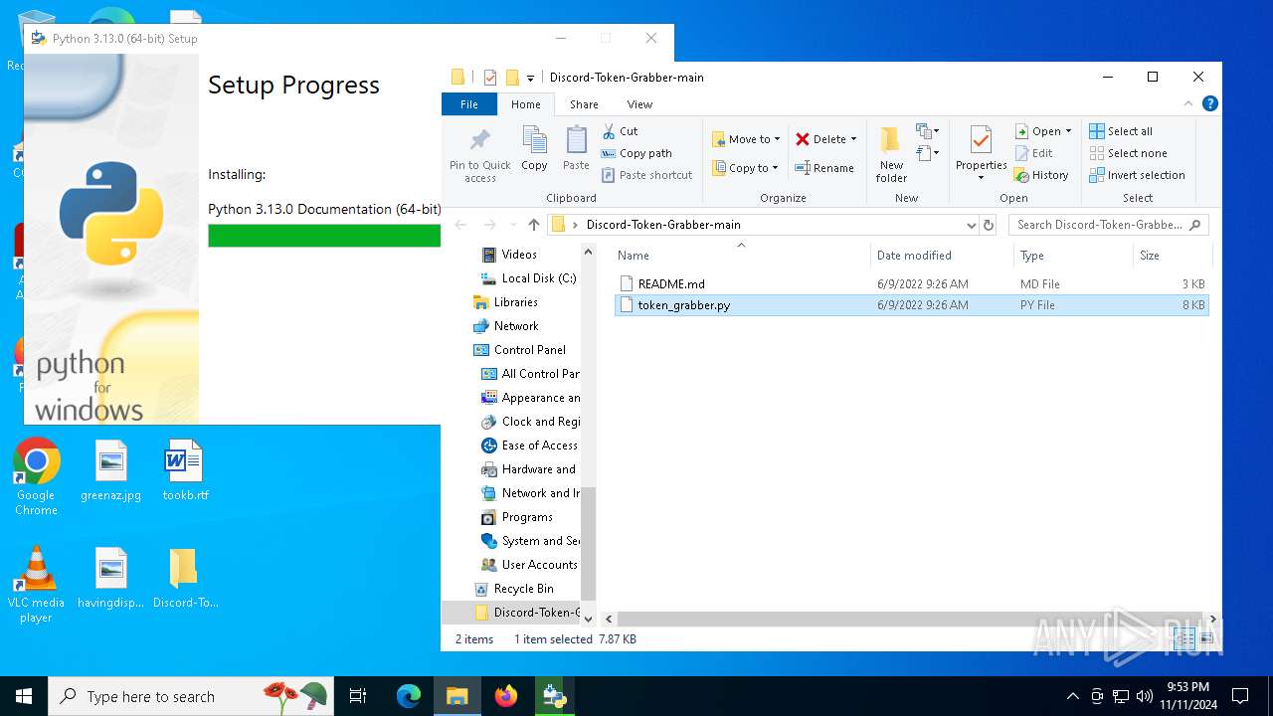This screenshot has width=1273, height=716.
Task: Sort by Date modified column
Action: tap(942, 256)
